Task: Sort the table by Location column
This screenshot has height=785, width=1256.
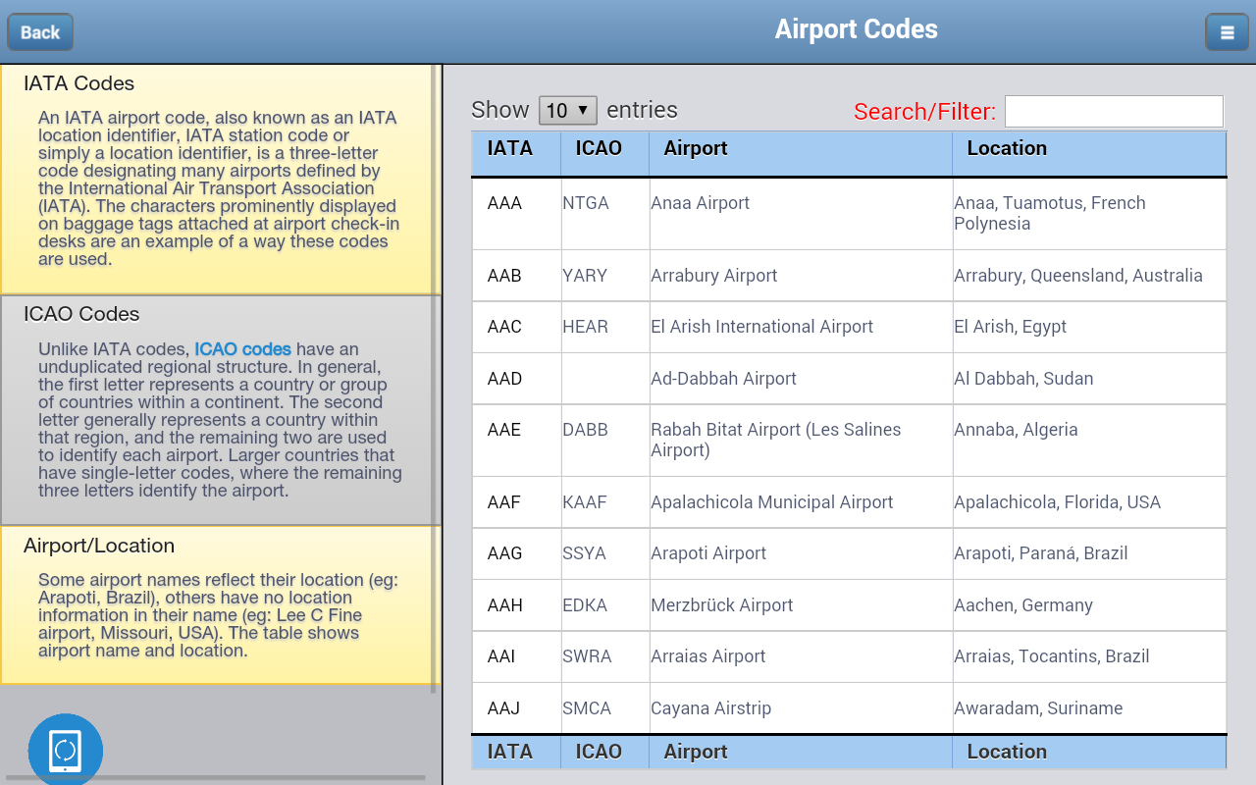Action: tap(1008, 147)
